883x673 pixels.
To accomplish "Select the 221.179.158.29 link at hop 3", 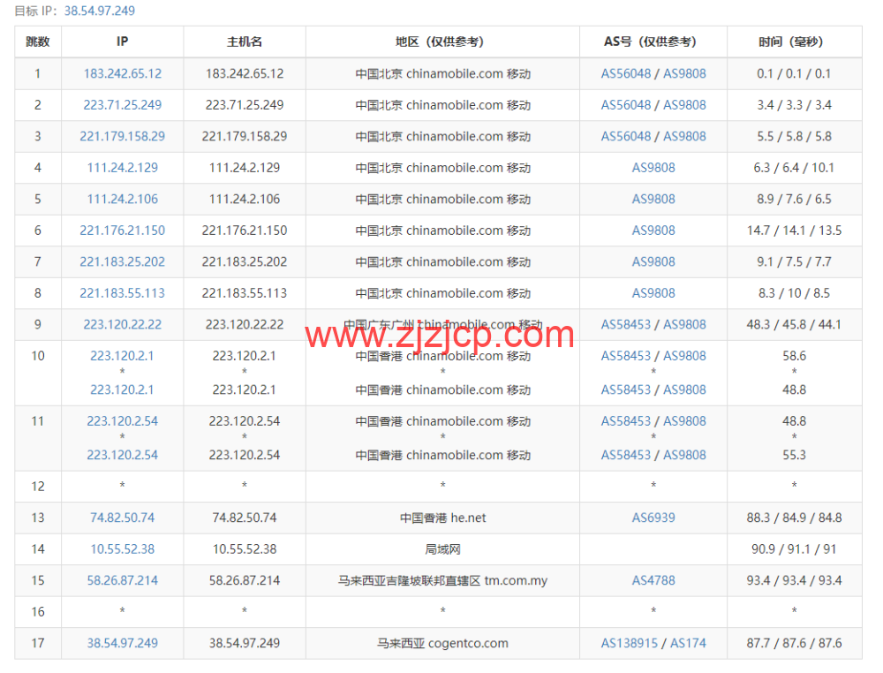I will (122, 136).
